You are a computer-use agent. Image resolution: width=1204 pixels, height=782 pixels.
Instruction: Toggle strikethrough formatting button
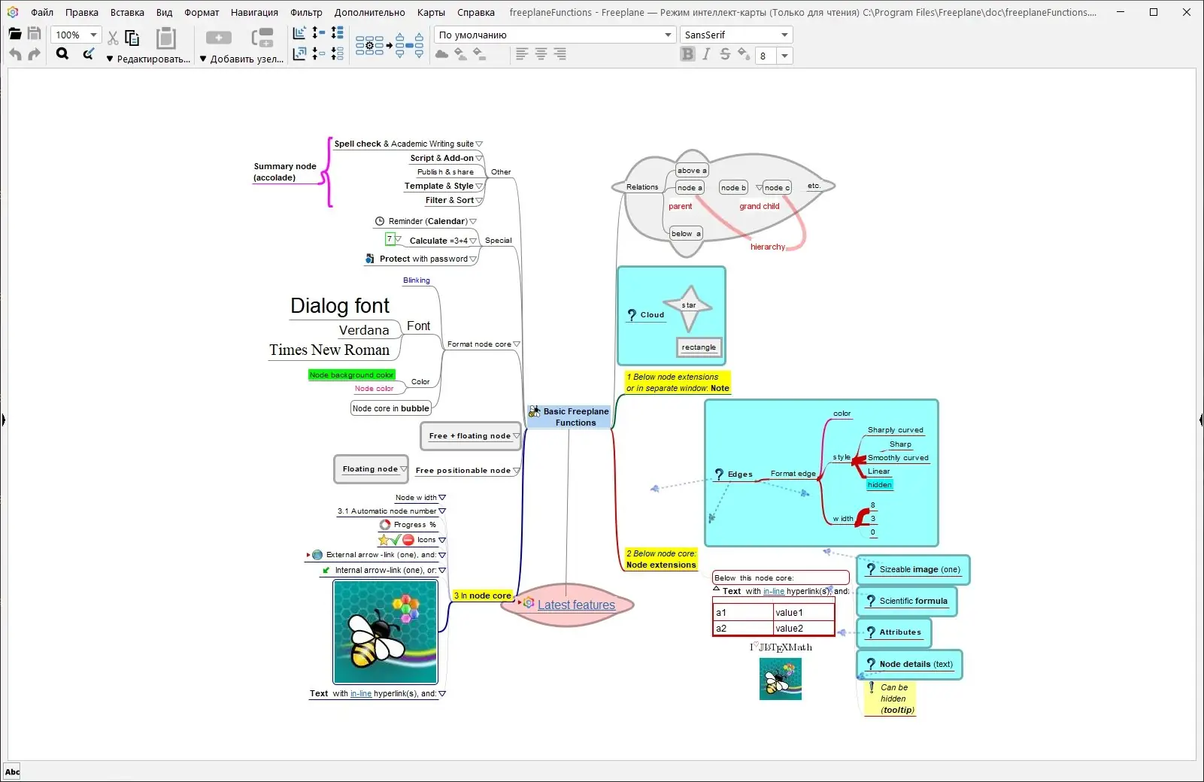725,54
